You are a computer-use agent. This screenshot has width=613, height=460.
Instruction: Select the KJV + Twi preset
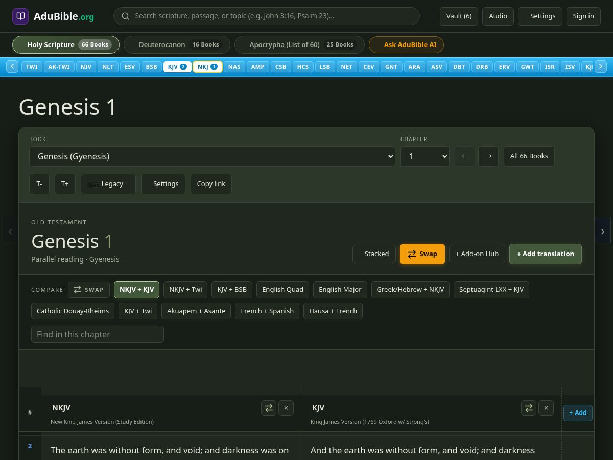click(x=138, y=311)
